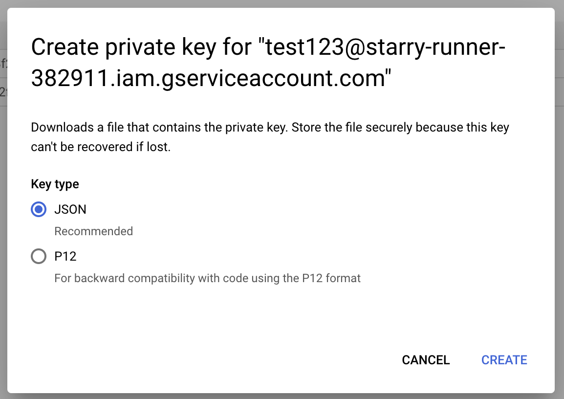Viewport: 564px width, 399px height.
Task: Click CREATE to generate the private key
Action: pyautogui.click(x=504, y=360)
